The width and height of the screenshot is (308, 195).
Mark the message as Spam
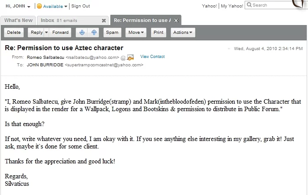pos(112,32)
